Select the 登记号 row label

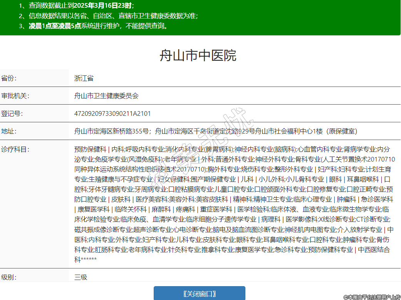(12, 113)
